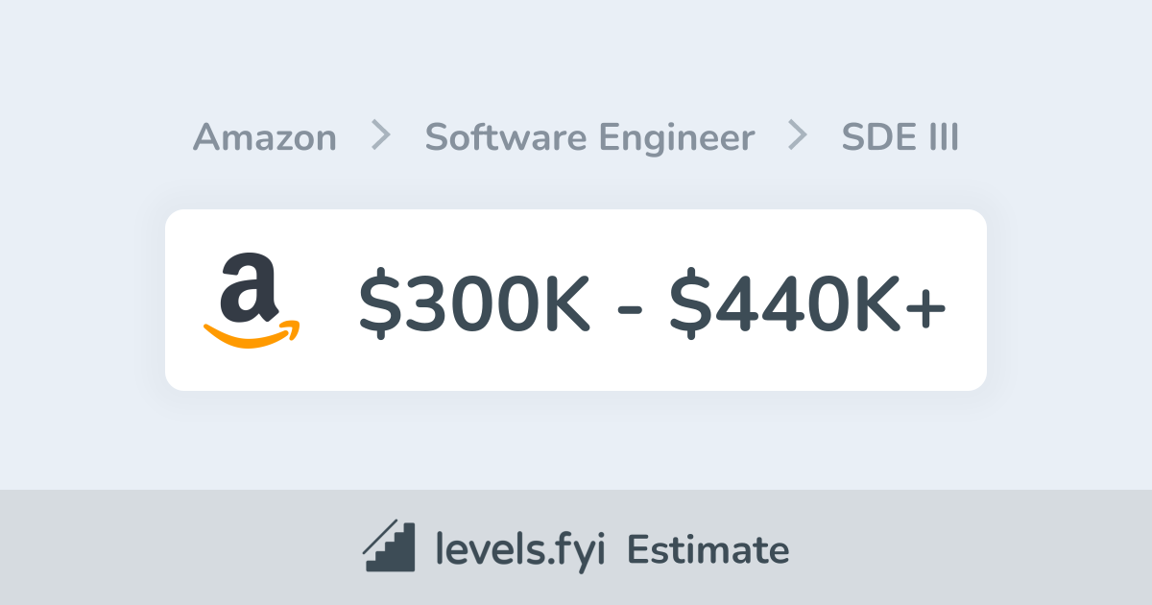Image resolution: width=1152 pixels, height=605 pixels.
Task: Click the white salary range card
Action: [x=576, y=300]
